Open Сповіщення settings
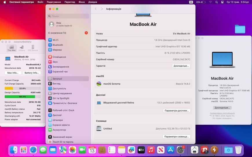 click(x=68, y=57)
